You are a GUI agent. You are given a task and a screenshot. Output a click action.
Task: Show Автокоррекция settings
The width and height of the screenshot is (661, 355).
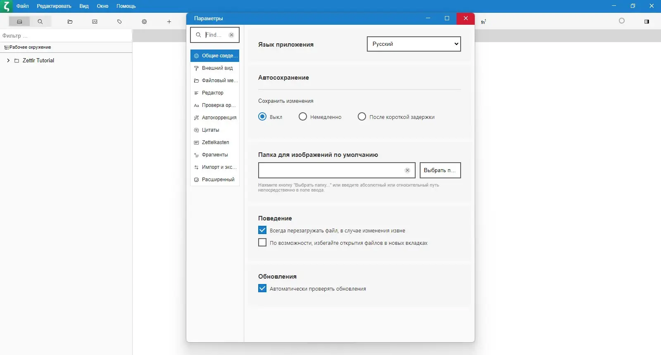(215, 118)
